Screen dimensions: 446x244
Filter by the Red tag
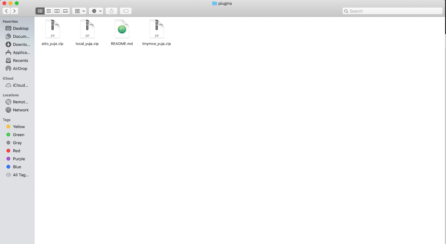tap(16, 151)
